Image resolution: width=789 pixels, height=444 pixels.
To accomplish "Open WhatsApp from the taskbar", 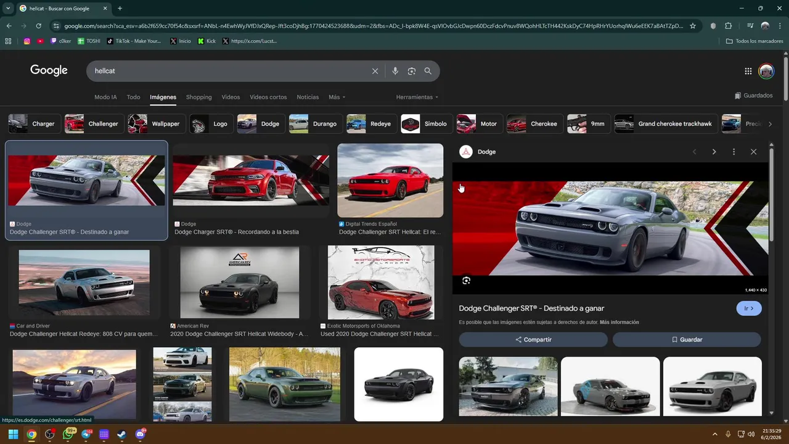I will (x=68, y=434).
